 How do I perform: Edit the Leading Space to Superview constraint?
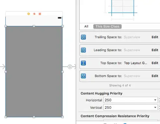(x=155, y=50)
